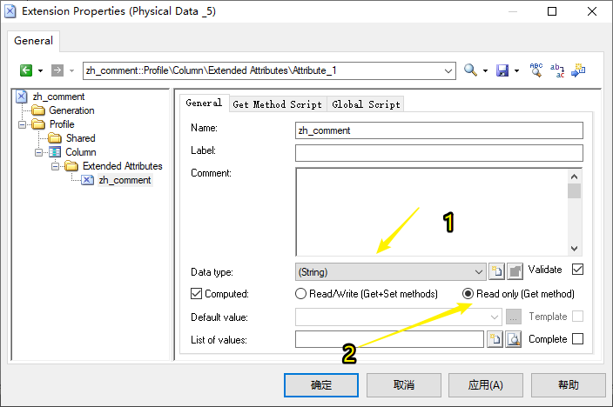Open the attribute path combo box
Image resolution: width=613 pixels, height=407 pixels.
pyautogui.click(x=269, y=70)
